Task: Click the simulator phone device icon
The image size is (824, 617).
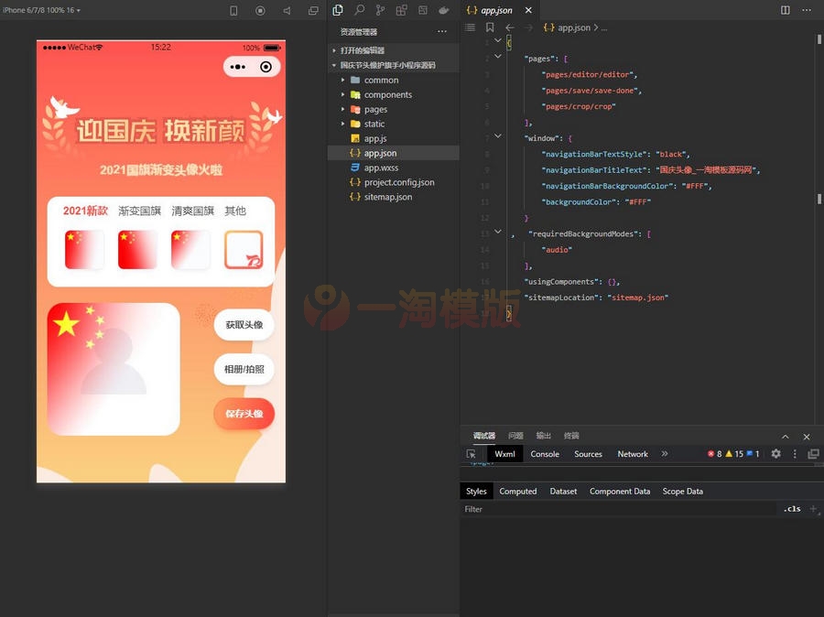Action: pyautogui.click(x=233, y=11)
